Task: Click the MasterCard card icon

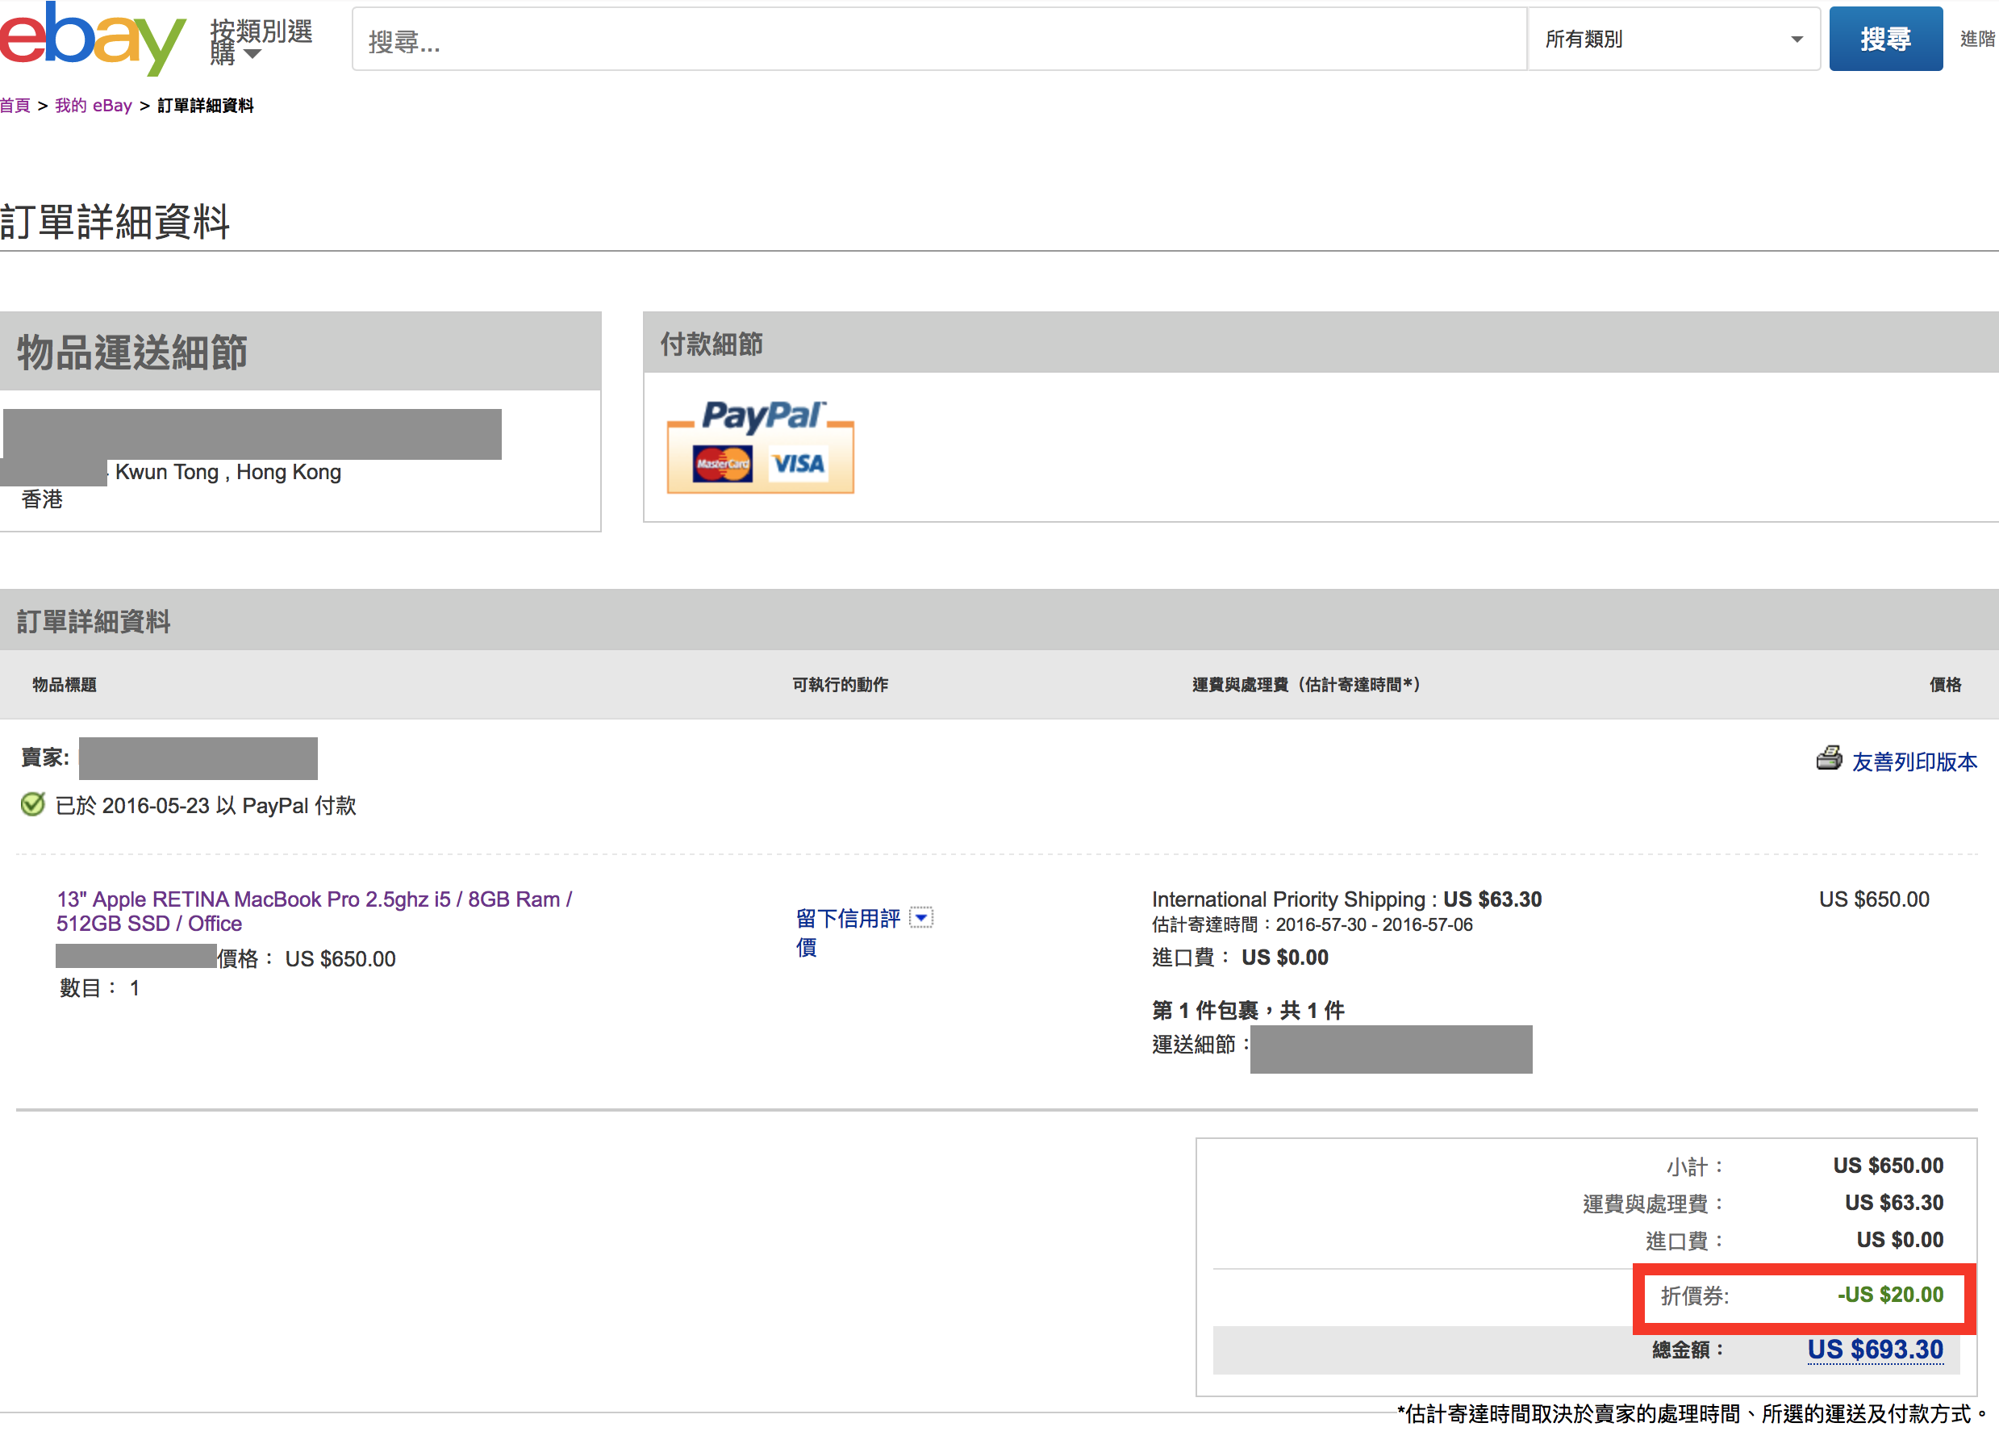Action: 722,464
